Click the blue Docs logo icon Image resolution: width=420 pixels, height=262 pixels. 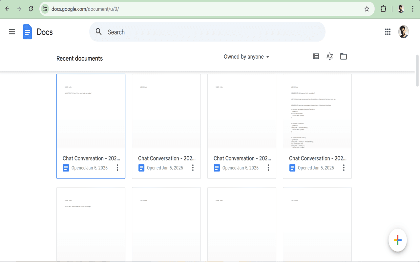pos(28,32)
